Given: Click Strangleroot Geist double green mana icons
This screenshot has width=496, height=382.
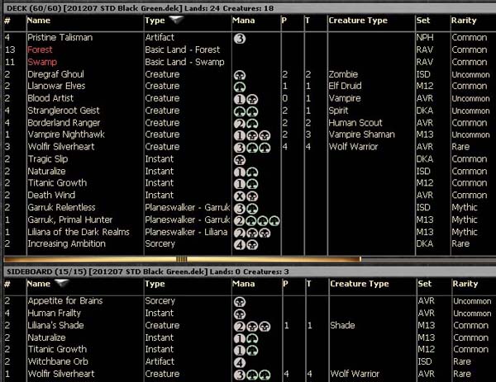Looking at the screenshot, I should [x=246, y=111].
